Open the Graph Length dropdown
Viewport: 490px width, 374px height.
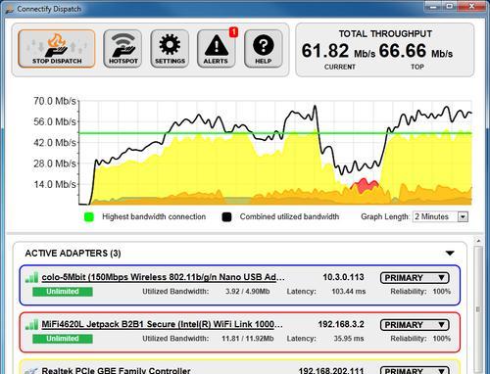tap(440, 216)
